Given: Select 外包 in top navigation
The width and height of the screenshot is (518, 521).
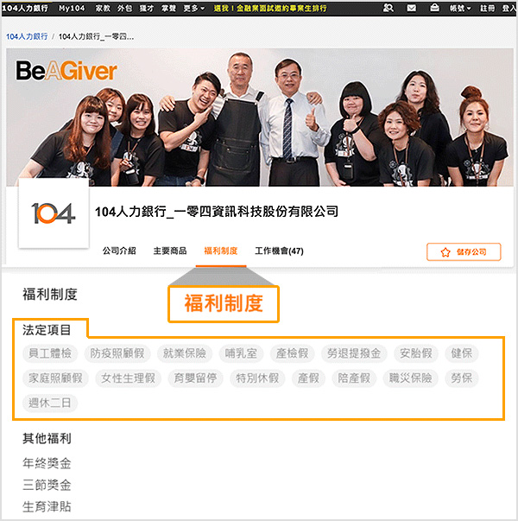Looking at the screenshot, I should click(x=124, y=8).
